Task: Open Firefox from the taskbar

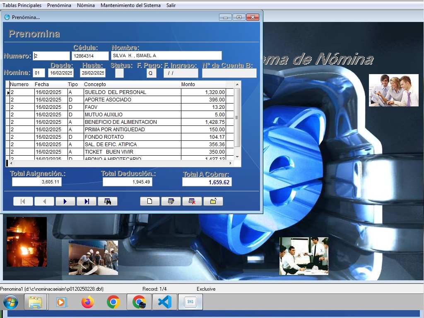Action: pos(88,302)
